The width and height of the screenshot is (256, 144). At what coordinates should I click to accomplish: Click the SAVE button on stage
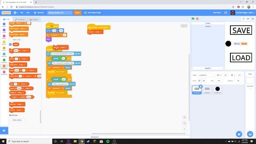241,30
